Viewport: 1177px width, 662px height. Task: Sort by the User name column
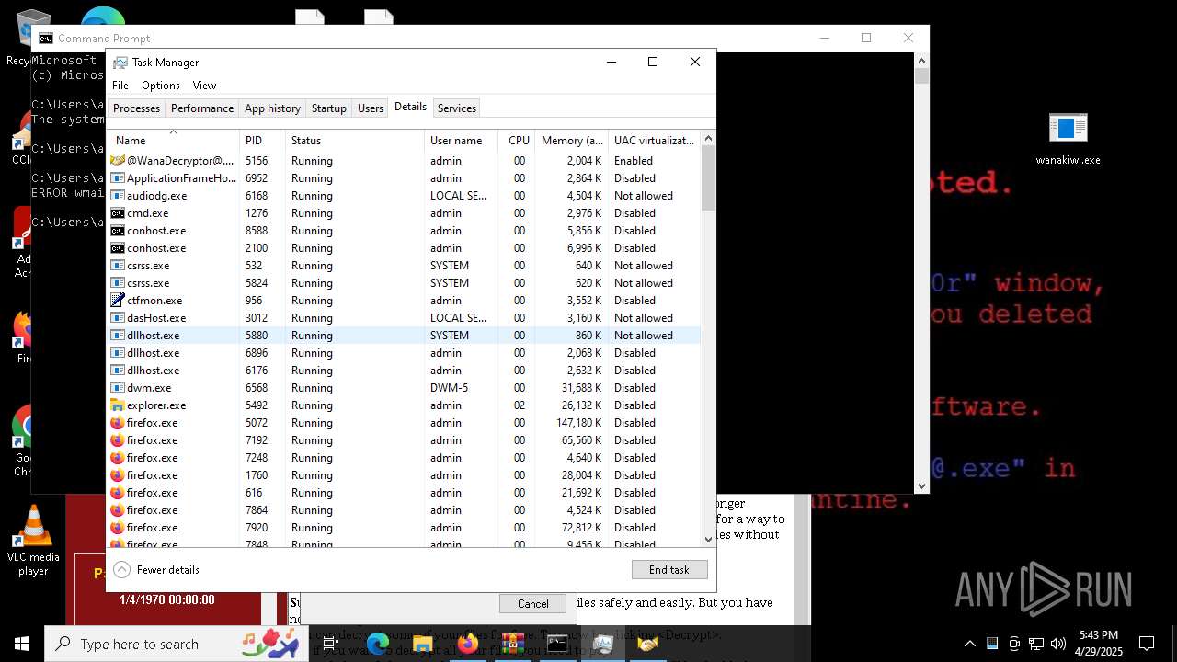[x=462, y=141]
